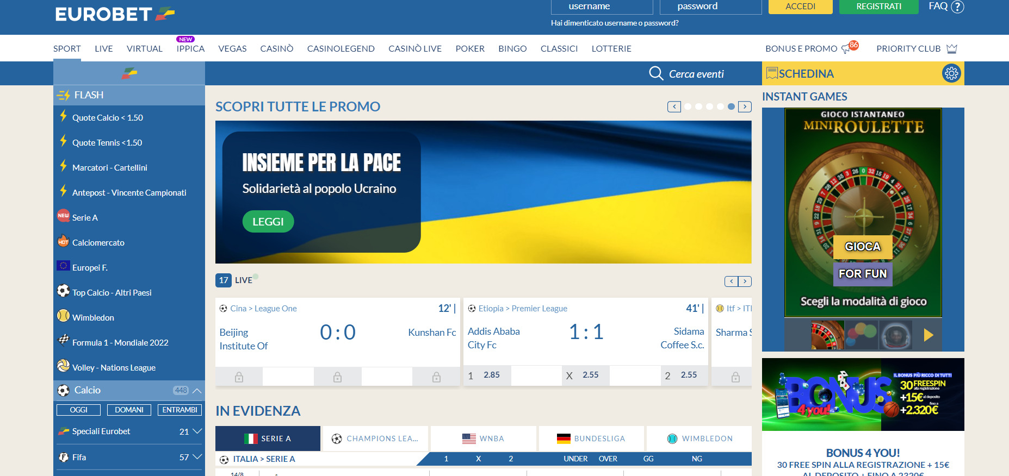The height and width of the screenshot is (476, 1009).
Task: Click the lock icon under Kunshan Fc
Action: coord(436,377)
